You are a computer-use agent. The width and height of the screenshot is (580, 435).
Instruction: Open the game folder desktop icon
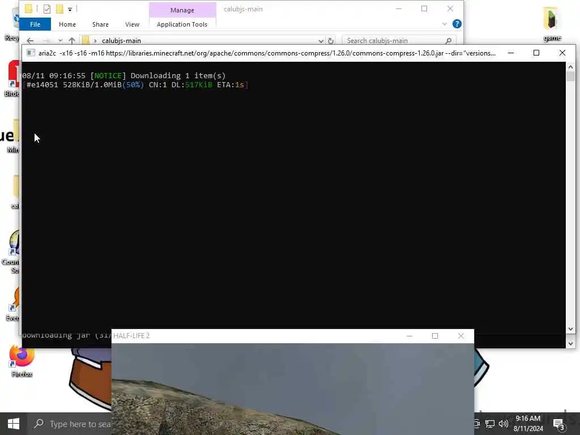pyautogui.click(x=552, y=24)
